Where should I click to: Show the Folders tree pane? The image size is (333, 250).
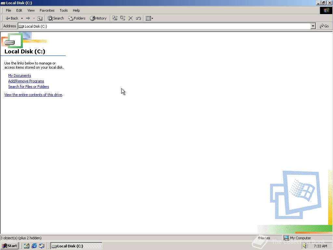(77, 18)
